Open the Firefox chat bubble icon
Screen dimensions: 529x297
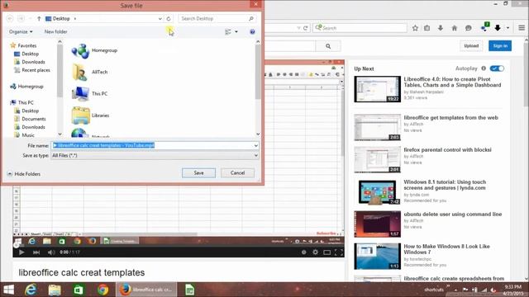click(469, 28)
